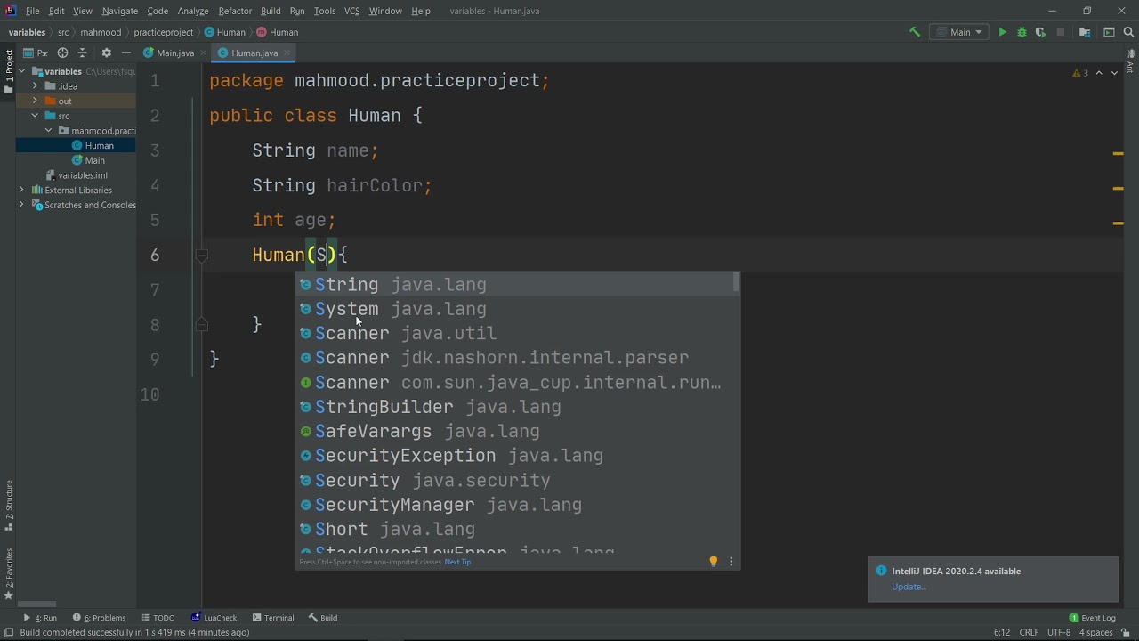Viewport: 1139px width, 641px height.
Task: Open completion popup three-dot options
Action: pos(731,562)
